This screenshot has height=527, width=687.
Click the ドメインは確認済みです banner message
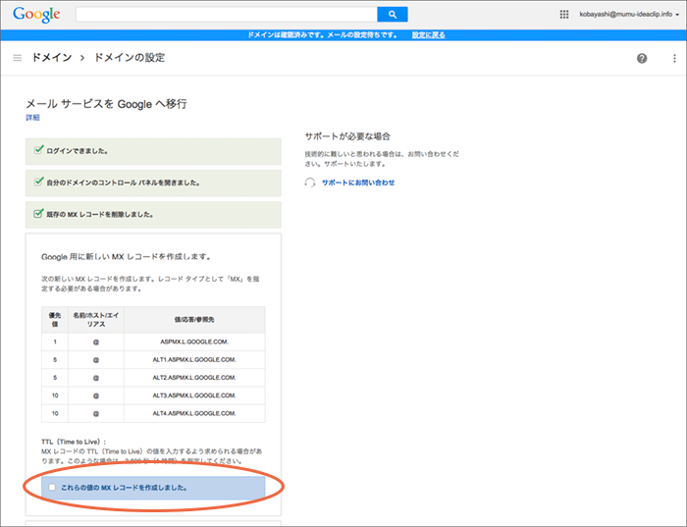323,35
